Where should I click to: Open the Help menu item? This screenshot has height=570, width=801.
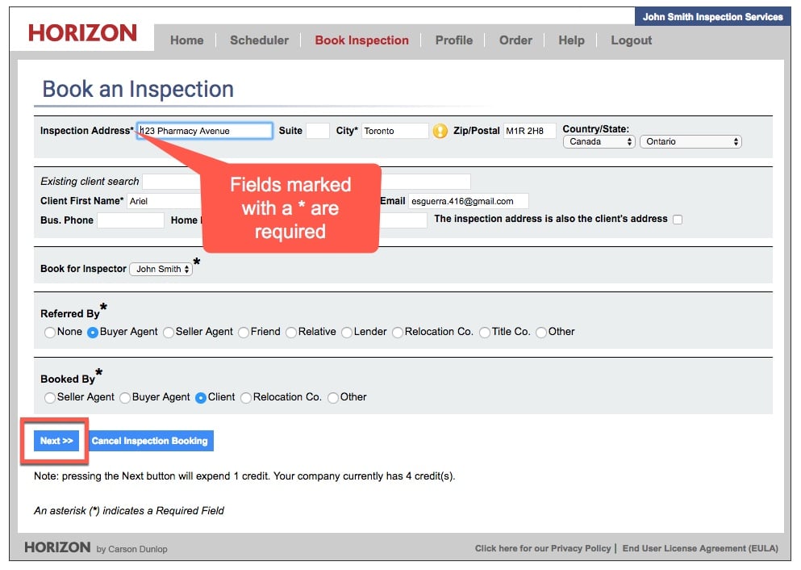[x=571, y=40]
